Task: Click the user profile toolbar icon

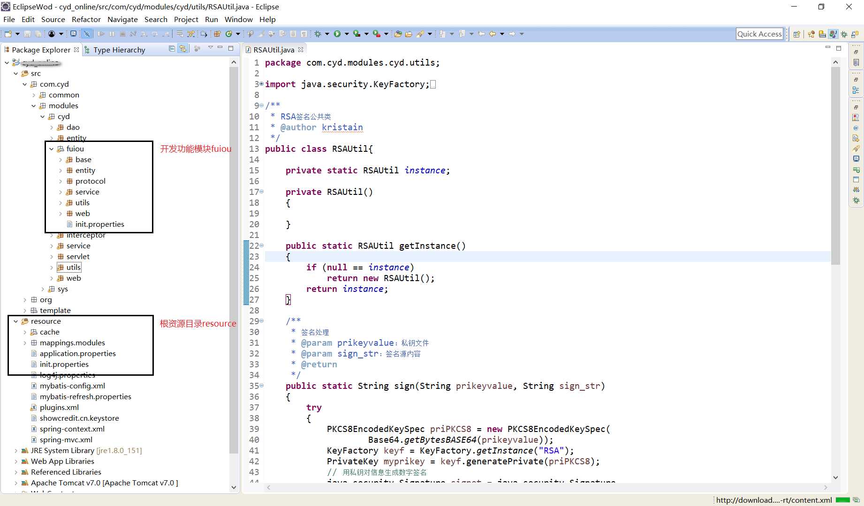Action: (x=52, y=34)
